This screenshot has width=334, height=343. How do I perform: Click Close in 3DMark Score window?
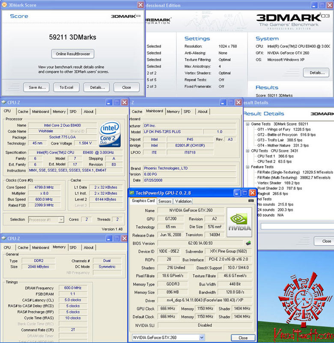coord(126,87)
